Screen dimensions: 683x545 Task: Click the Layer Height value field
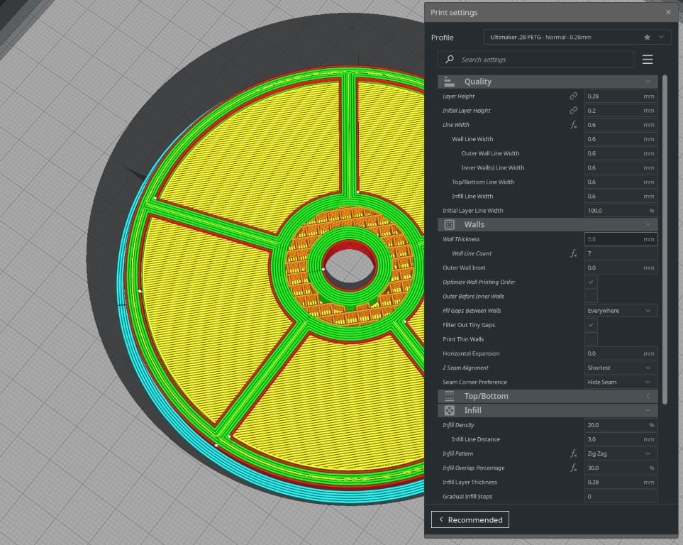[621, 96]
